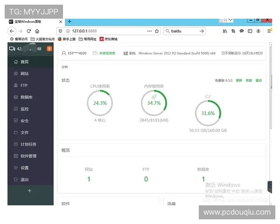The height and width of the screenshot is (224, 280).
Task: Click the orange notification badge in the sidebar header
Action: click(49, 49)
